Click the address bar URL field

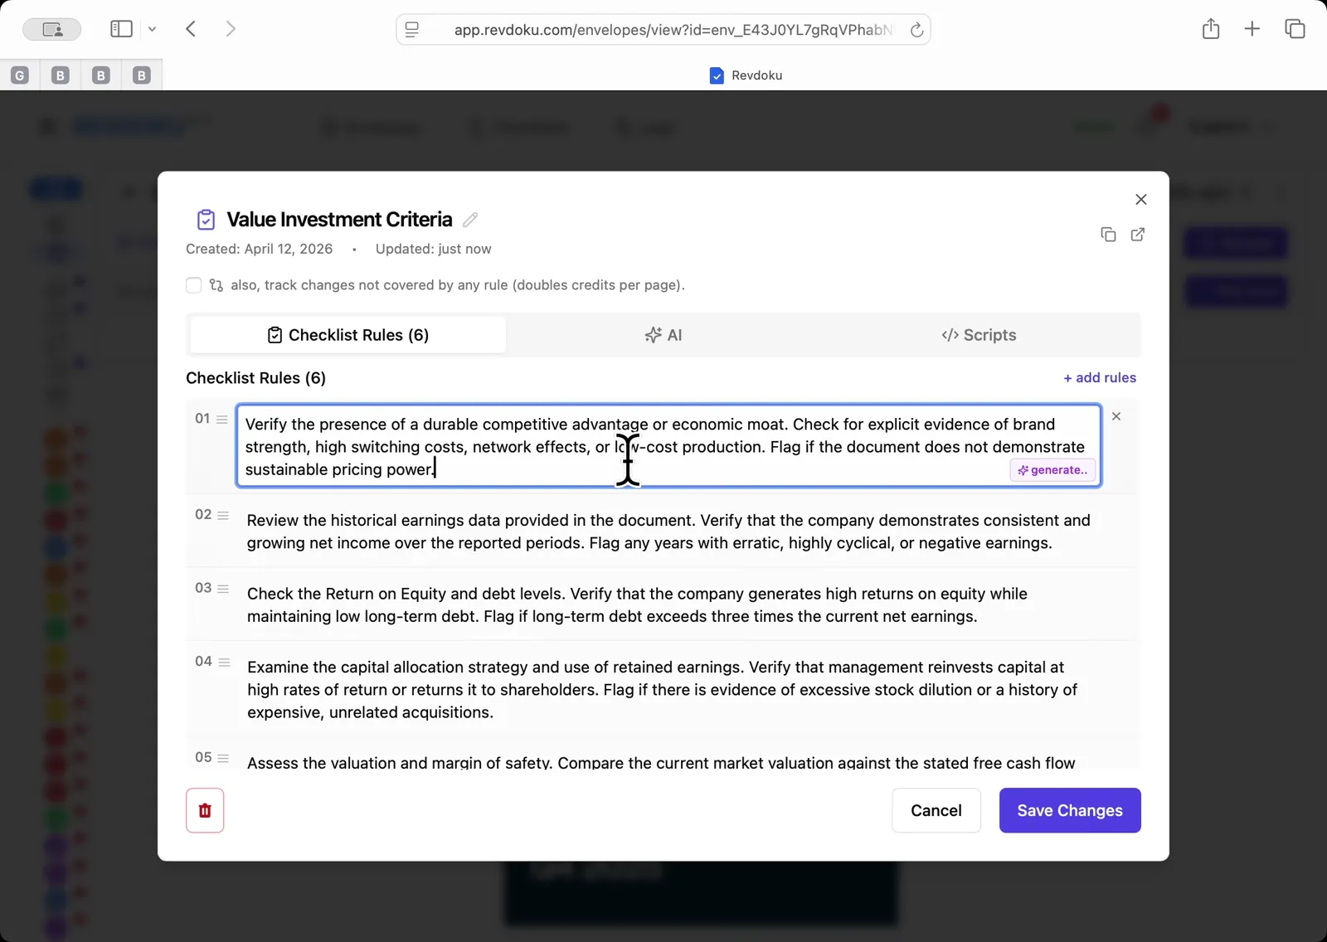pyautogui.click(x=663, y=29)
